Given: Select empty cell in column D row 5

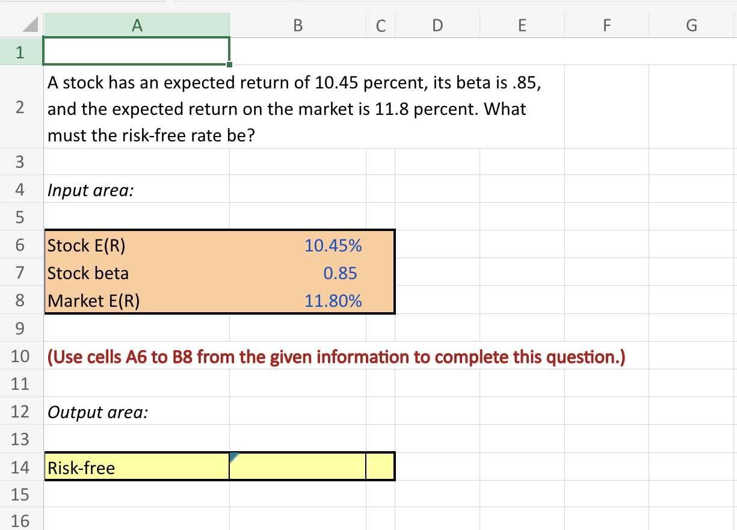Looking at the screenshot, I should (437, 217).
